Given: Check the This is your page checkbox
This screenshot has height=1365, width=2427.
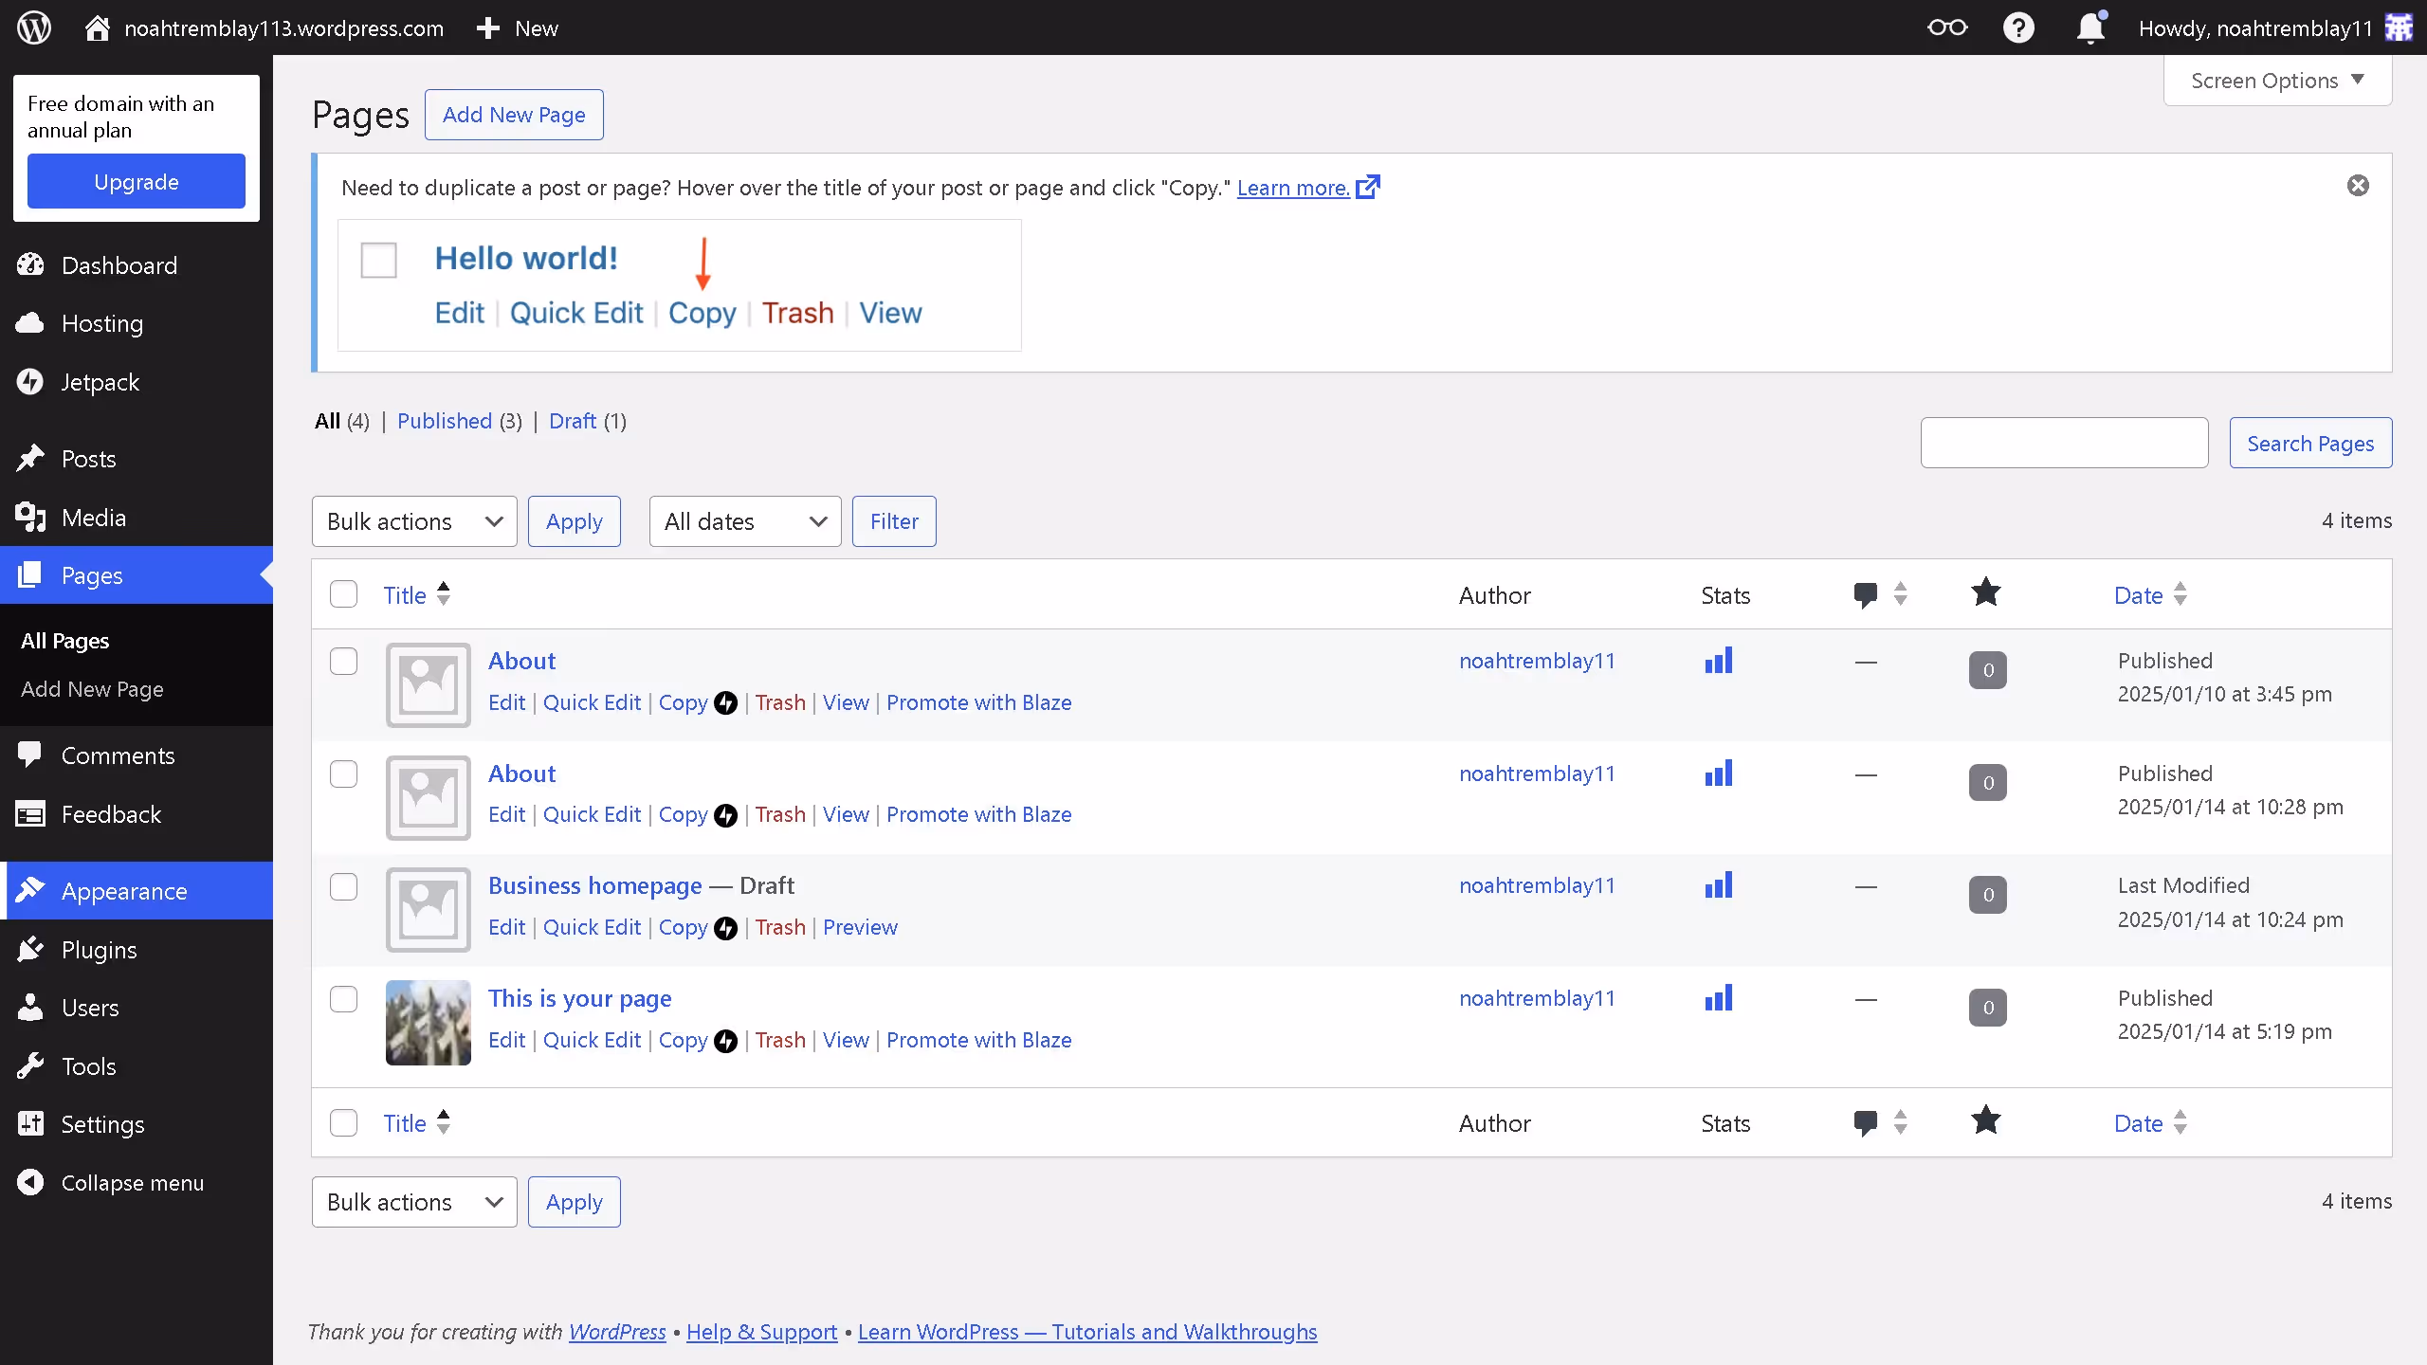Looking at the screenshot, I should point(343,999).
